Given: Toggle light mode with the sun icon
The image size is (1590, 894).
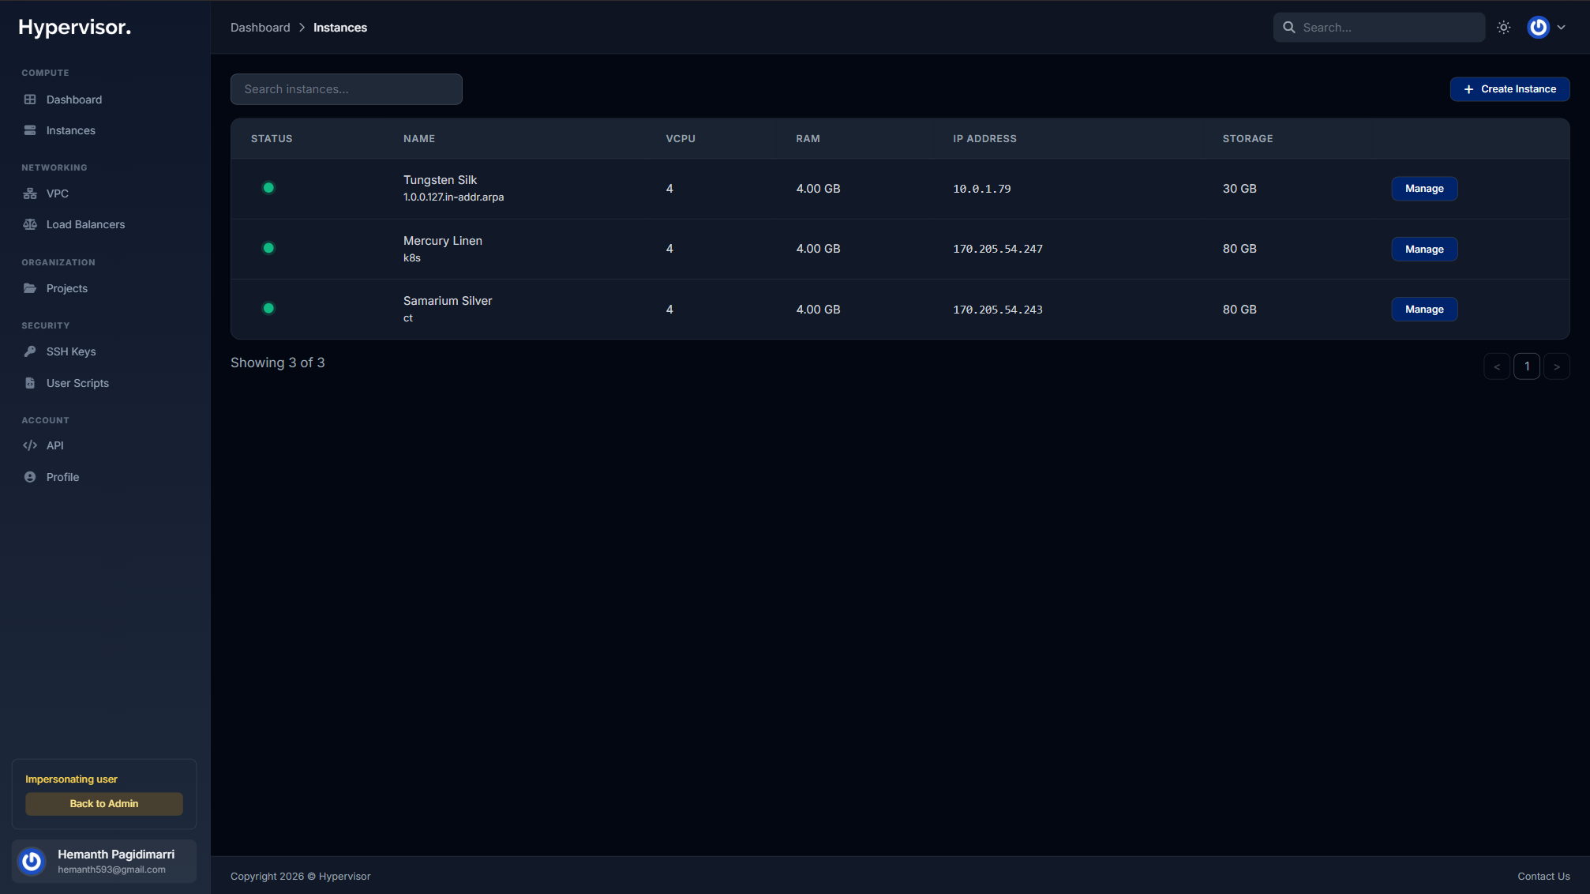Looking at the screenshot, I should 1503,27.
